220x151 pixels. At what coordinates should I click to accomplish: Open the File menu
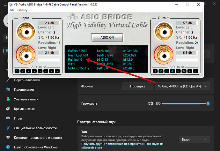[12, 10]
